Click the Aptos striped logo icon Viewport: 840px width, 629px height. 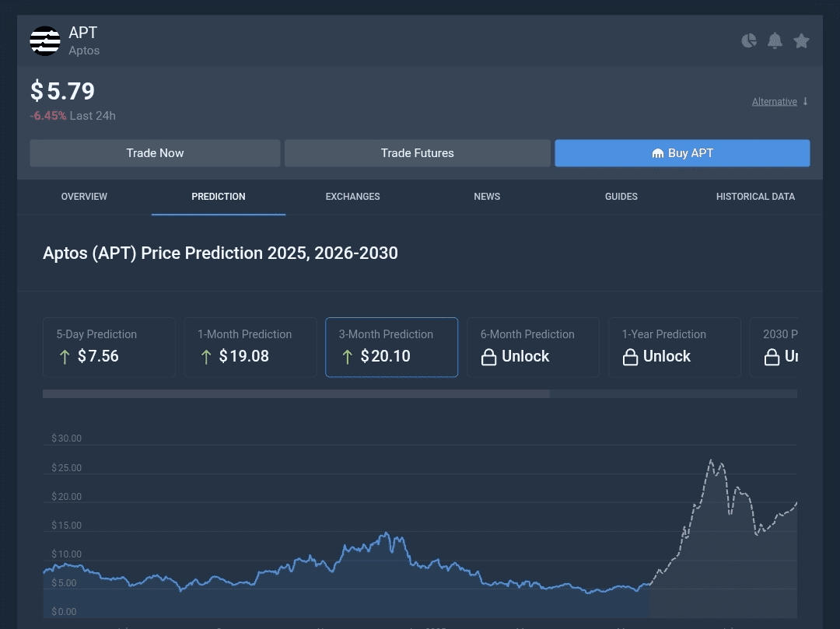[x=45, y=40]
